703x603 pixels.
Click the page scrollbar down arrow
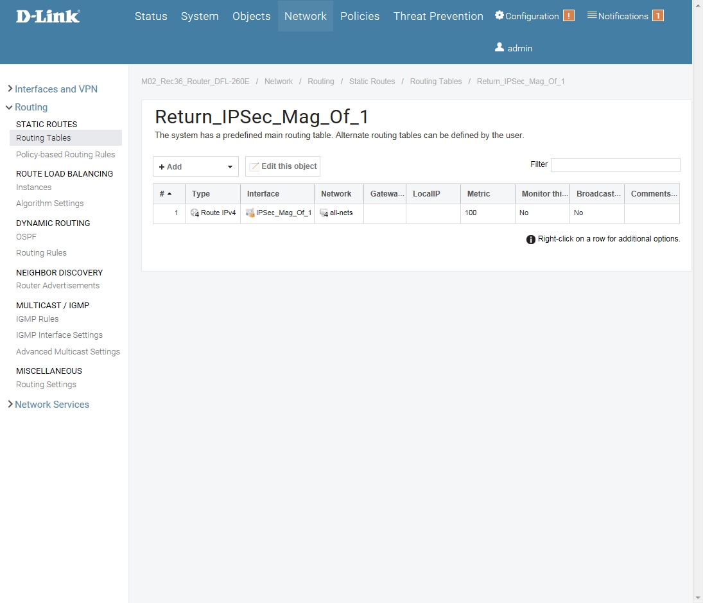[698, 598]
